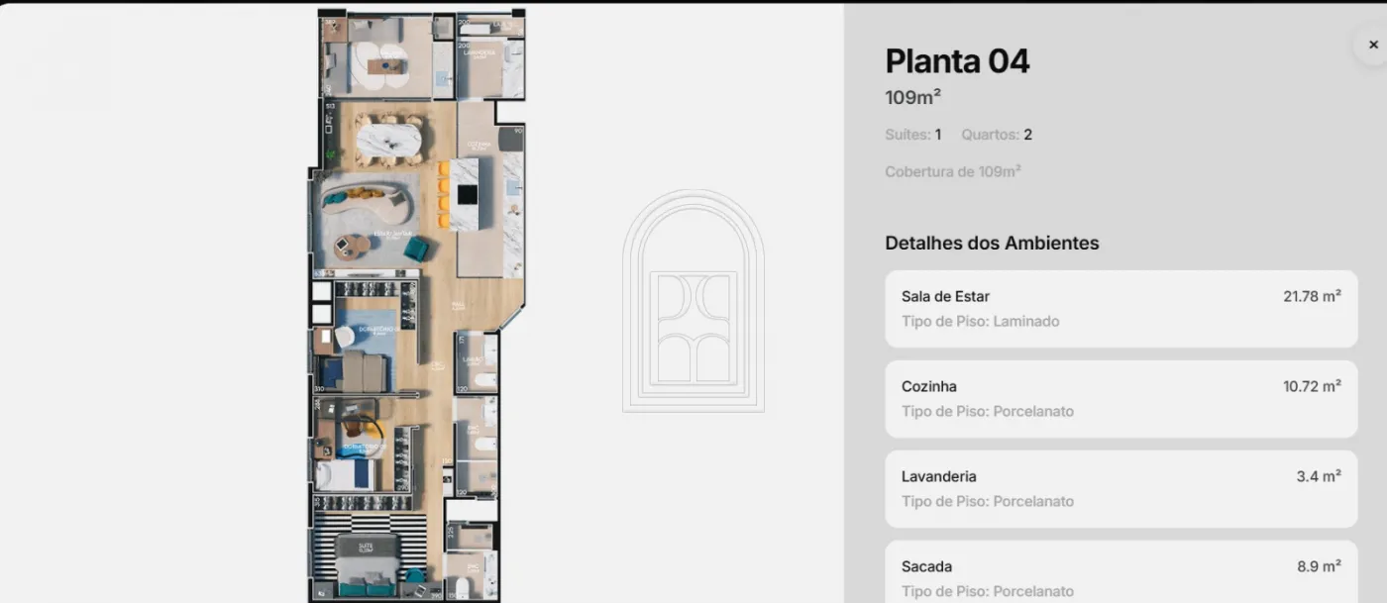This screenshot has height=603, width=1387.
Task: Click the Cobertura de 109m² text
Action: tap(953, 171)
